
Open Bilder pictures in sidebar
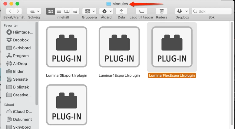tap(15, 72)
